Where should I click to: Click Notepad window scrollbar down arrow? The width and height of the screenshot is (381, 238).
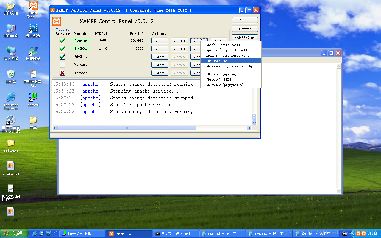338,191
